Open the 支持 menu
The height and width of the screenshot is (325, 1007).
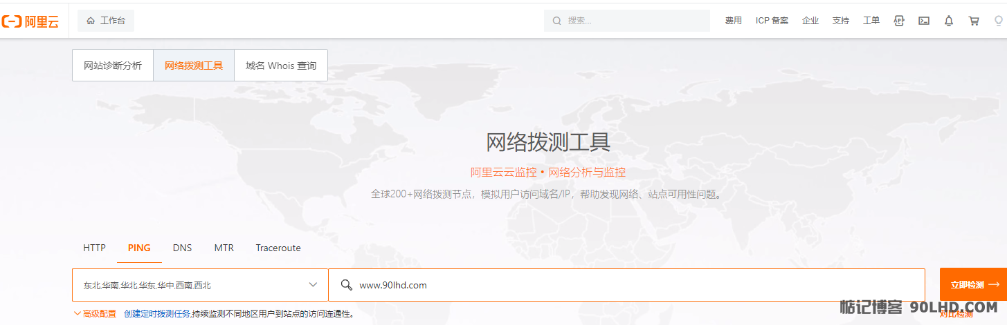coord(841,21)
